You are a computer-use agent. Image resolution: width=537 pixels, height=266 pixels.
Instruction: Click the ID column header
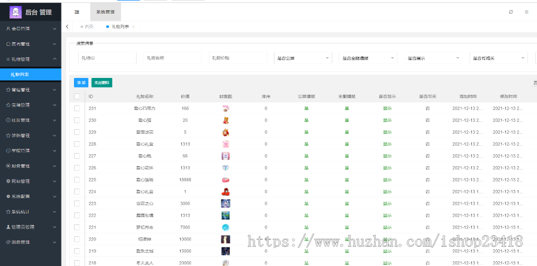click(x=91, y=96)
